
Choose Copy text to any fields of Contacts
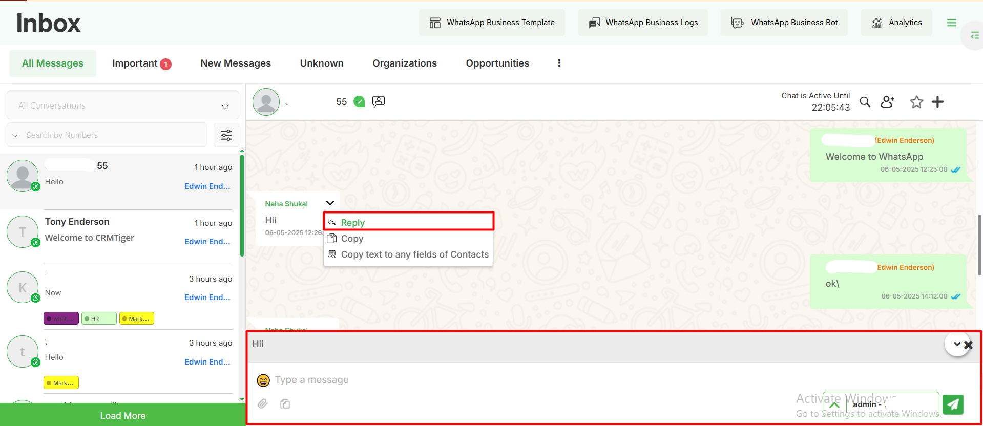coord(409,254)
